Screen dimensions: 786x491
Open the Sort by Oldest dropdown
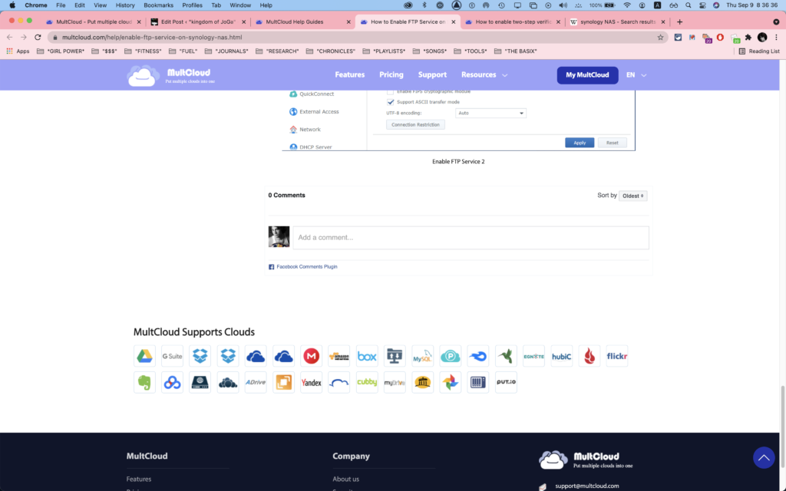tap(633, 196)
